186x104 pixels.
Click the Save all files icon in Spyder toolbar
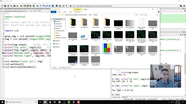(11, 6)
